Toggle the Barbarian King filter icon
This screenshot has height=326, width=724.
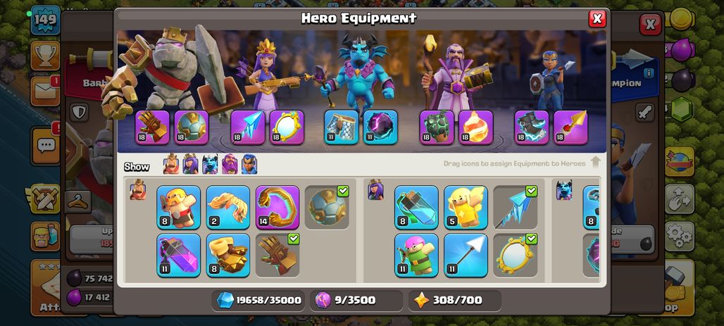[171, 164]
